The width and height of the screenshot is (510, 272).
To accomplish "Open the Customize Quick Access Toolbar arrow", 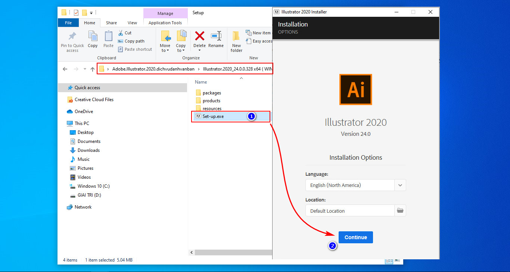I will pyautogui.click(x=91, y=13).
